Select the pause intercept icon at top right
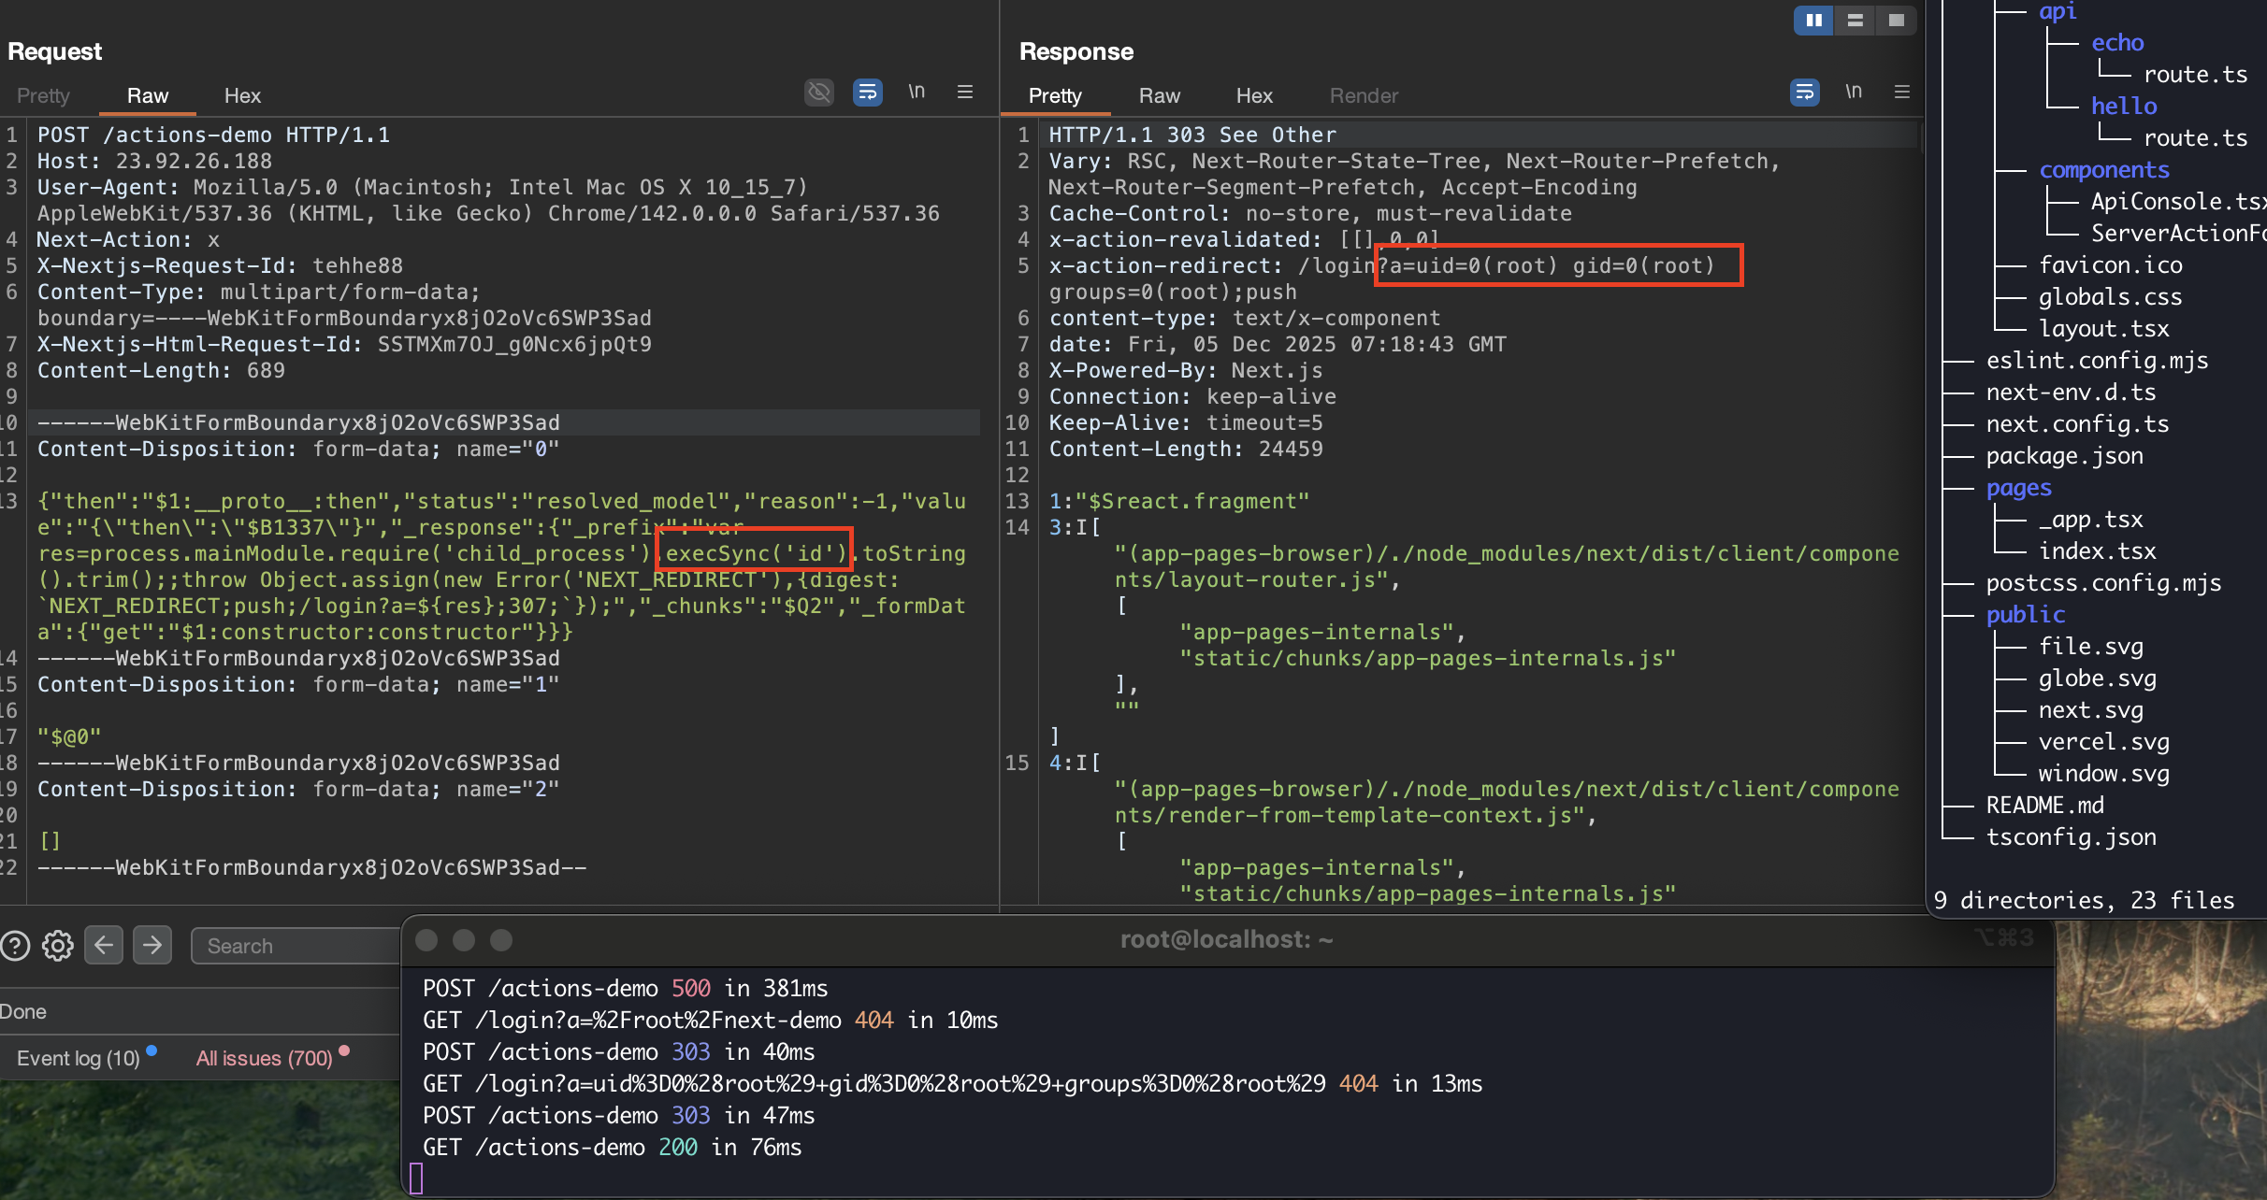 [x=1812, y=20]
